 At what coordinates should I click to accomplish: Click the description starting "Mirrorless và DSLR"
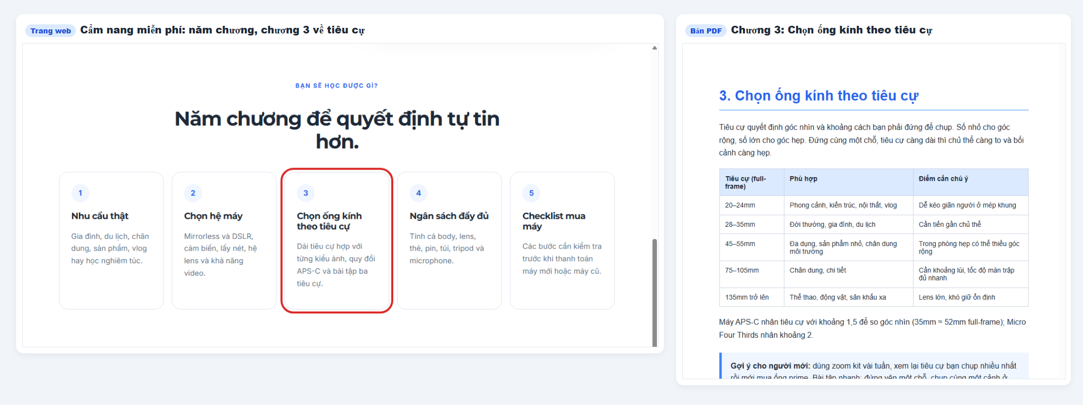pos(221,255)
